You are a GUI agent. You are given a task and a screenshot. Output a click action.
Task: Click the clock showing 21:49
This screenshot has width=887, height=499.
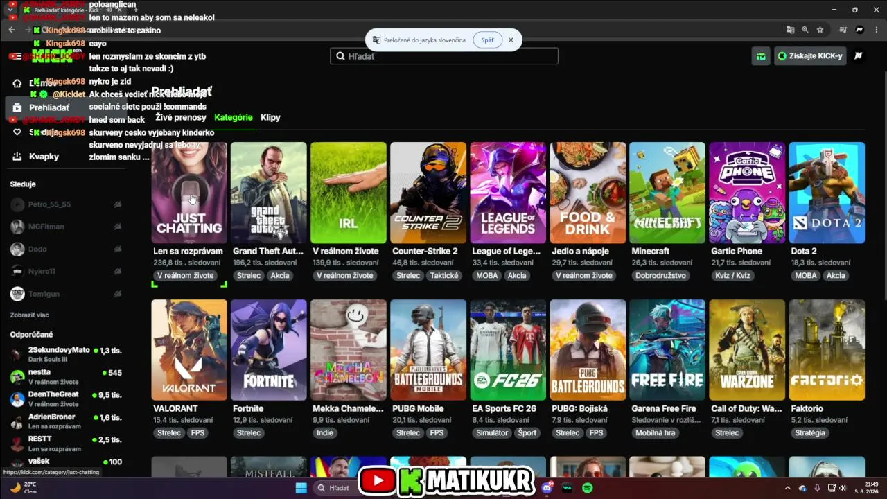pos(871,484)
